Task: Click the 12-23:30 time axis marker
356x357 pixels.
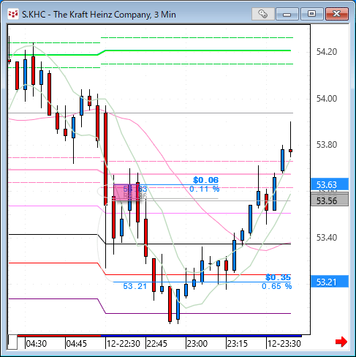Action: click(x=284, y=344)
